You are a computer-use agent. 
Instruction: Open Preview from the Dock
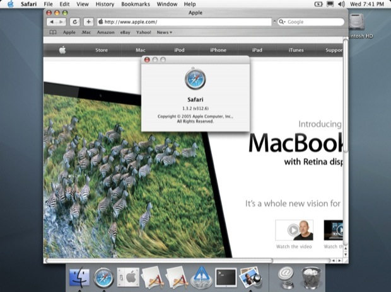[x=250, y=277]
